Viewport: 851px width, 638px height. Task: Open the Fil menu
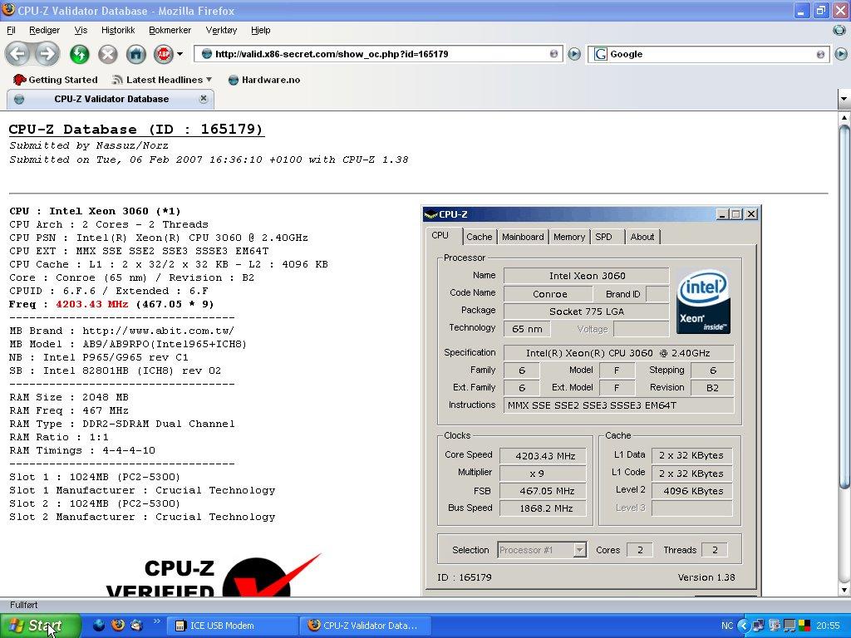click(11, 30)
